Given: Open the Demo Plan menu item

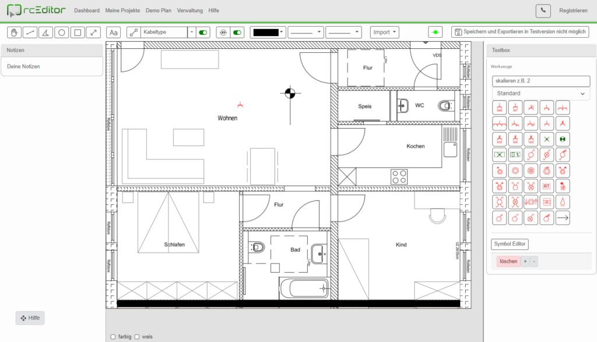Looking at the screenshot, I should point(159,10).
